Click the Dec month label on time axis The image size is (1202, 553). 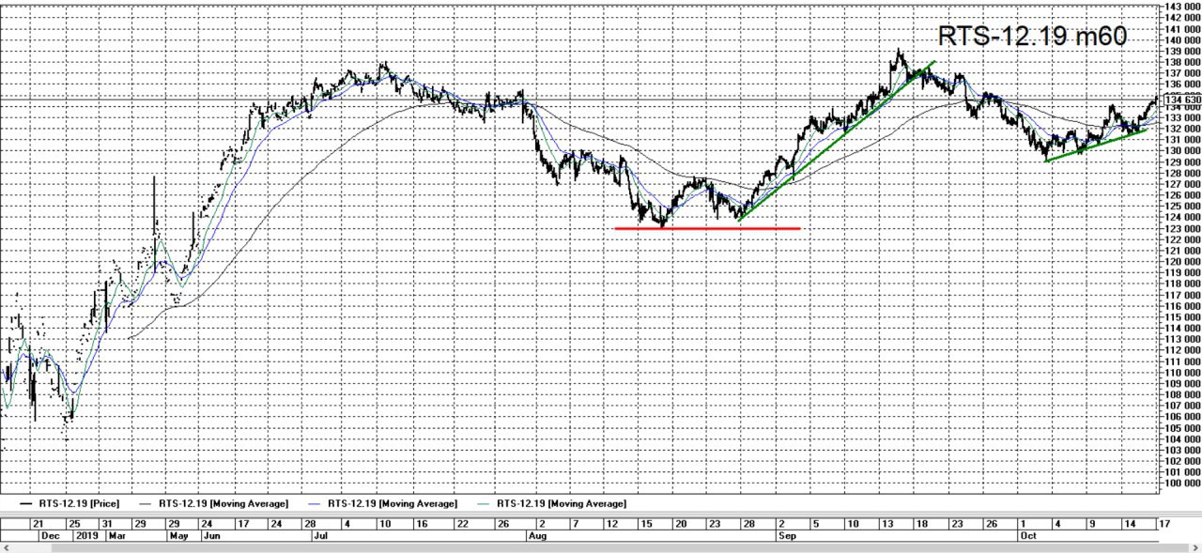(x=50, y=536)
